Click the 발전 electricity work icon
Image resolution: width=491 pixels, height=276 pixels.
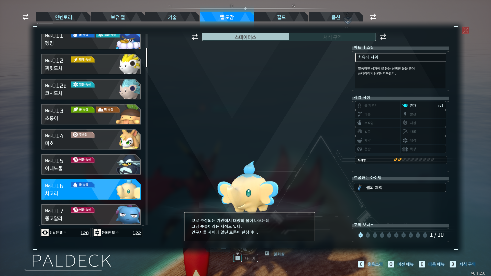pyautogui.click(x=405, y=114)
